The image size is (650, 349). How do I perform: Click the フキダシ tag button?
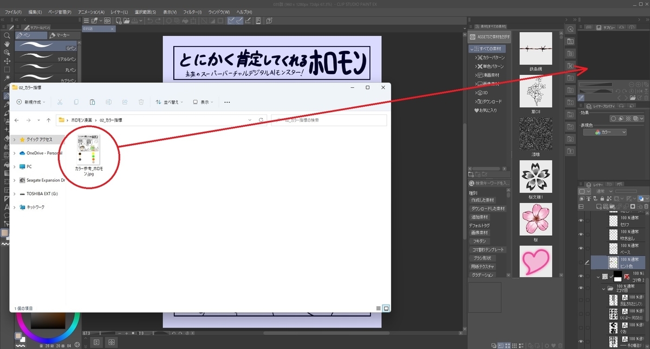pos(481,241)
